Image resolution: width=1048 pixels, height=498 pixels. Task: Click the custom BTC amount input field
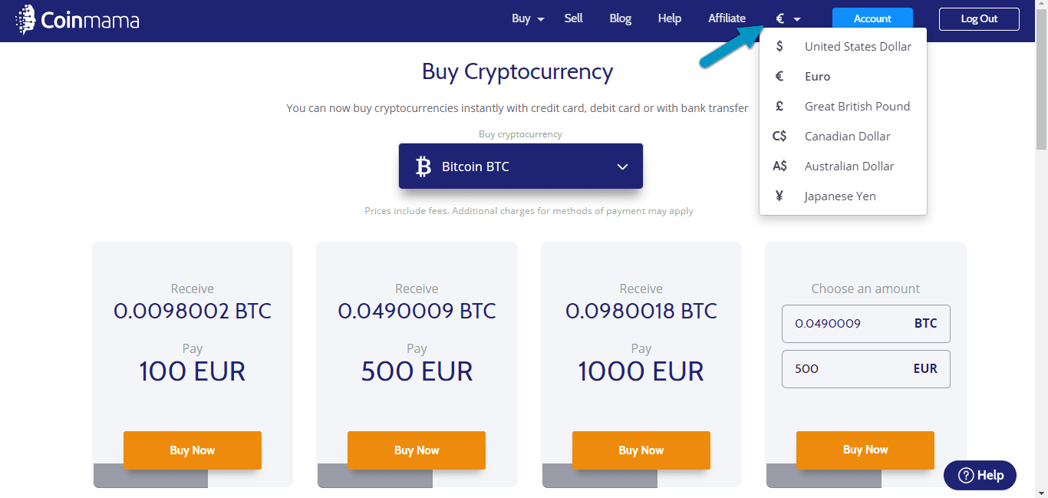[x=865, y=323]
